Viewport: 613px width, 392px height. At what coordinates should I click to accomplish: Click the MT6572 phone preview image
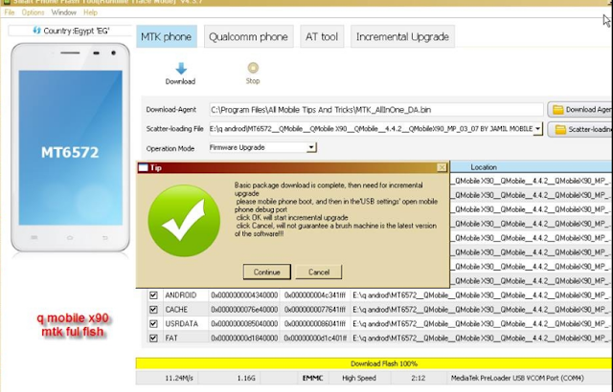[x=70, y=147]
